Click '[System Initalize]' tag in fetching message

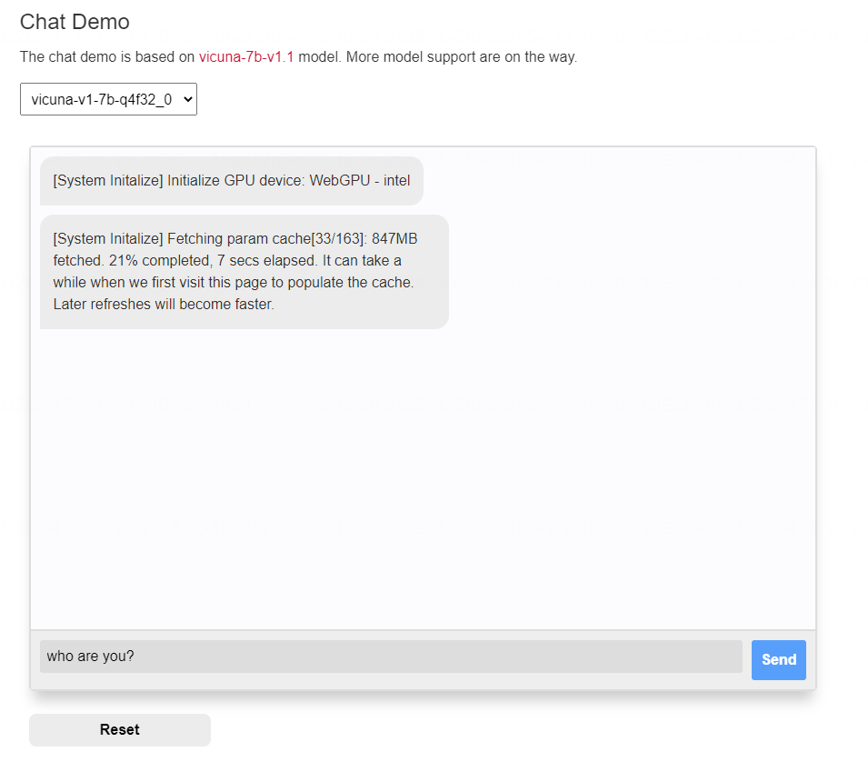[x=108, y=238]
